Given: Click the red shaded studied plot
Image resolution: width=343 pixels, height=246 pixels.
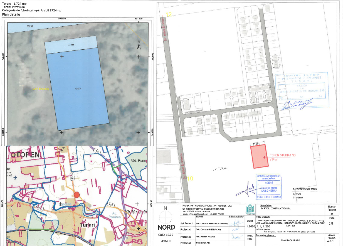Looking at the screenshot, I should coord(260,156).
